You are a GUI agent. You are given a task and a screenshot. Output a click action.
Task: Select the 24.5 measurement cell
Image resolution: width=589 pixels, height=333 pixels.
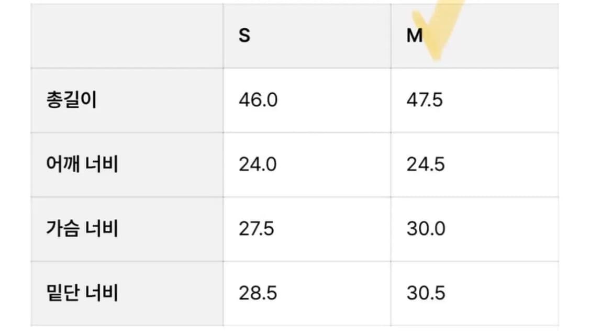click(426, 164)
